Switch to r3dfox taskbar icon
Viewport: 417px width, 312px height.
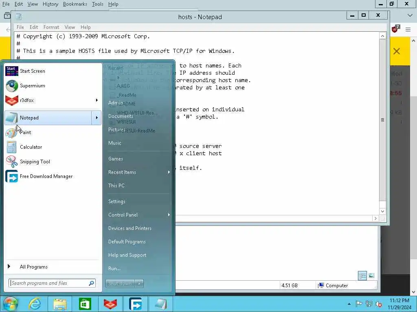(x=110, y=304)
